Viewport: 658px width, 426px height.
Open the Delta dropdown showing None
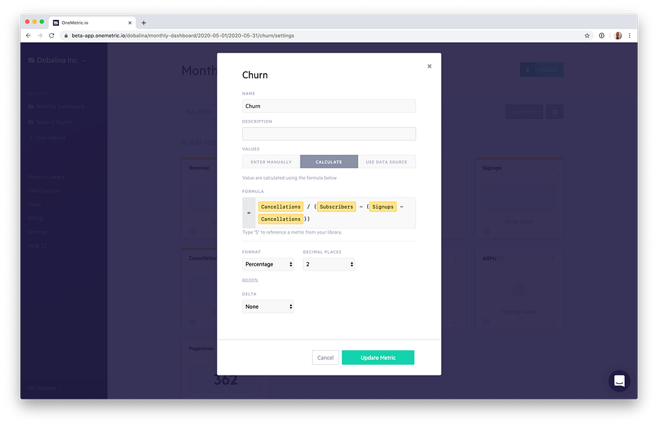tap(268, 307)
